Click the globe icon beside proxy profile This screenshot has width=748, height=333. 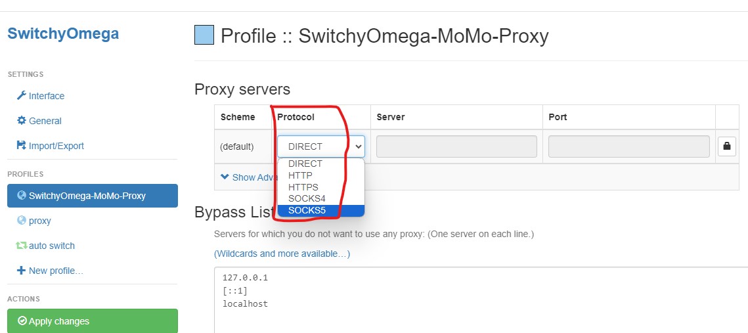click(x=22, y=221)
